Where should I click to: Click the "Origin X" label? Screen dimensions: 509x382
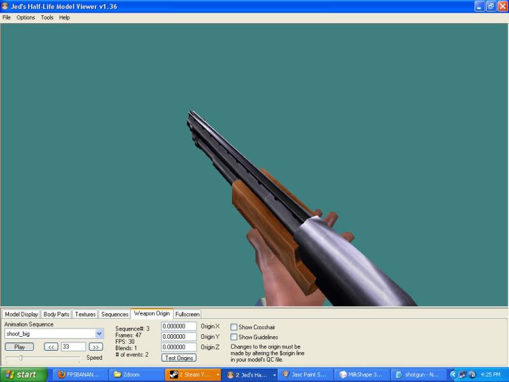pos(210,326)
